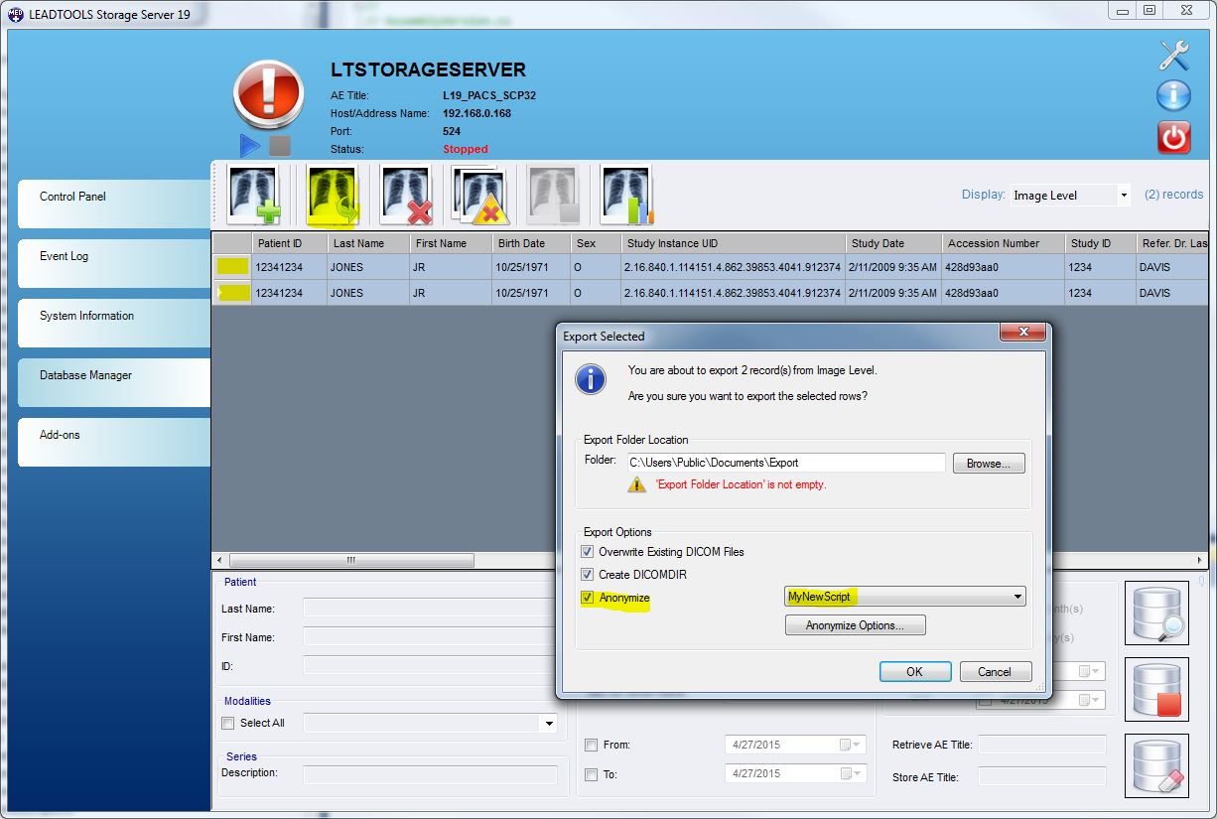This screenshot has width=1217, height=819.
Task: Click the First Name column header
Action: pyautogui.click(x=452, y=243)
